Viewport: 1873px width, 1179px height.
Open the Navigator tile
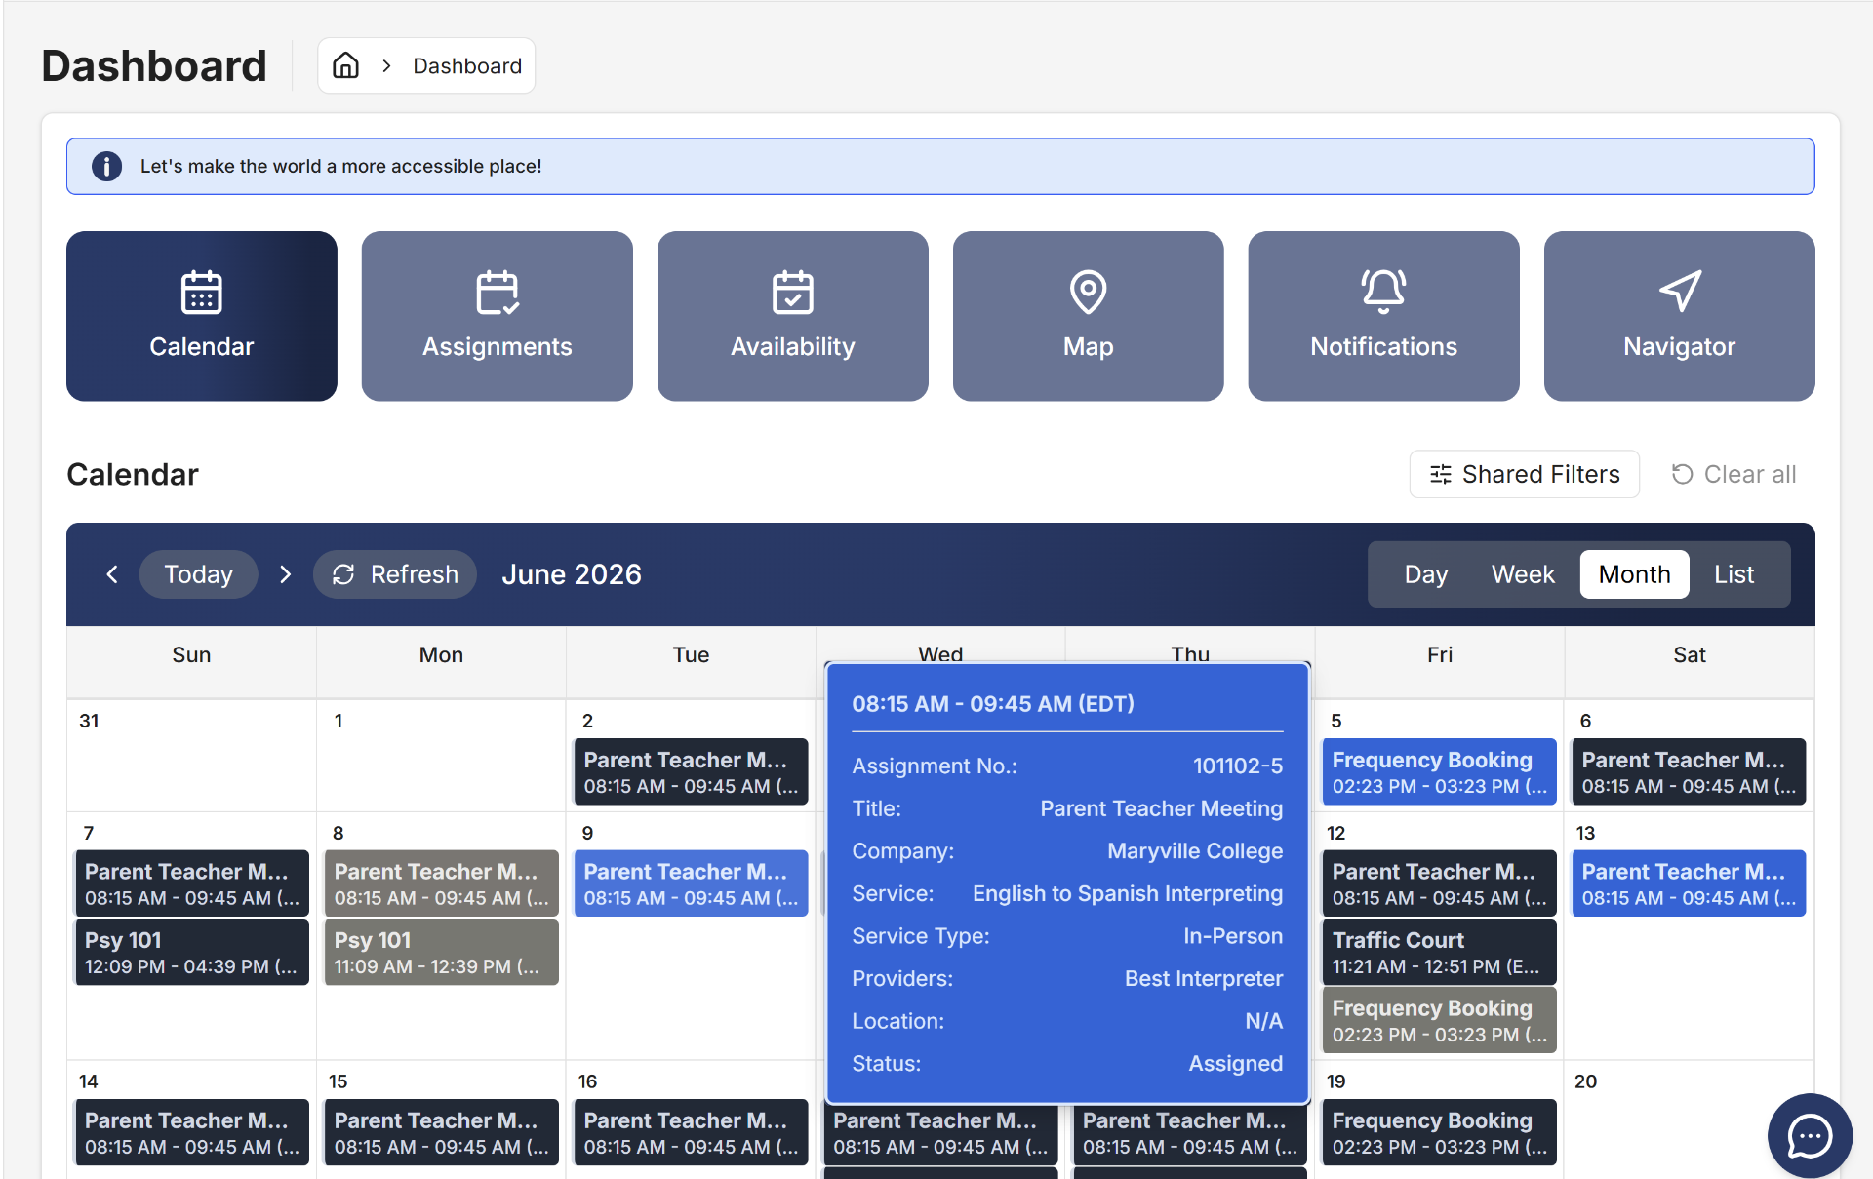pyautogui.click(x=1680, y=316)
